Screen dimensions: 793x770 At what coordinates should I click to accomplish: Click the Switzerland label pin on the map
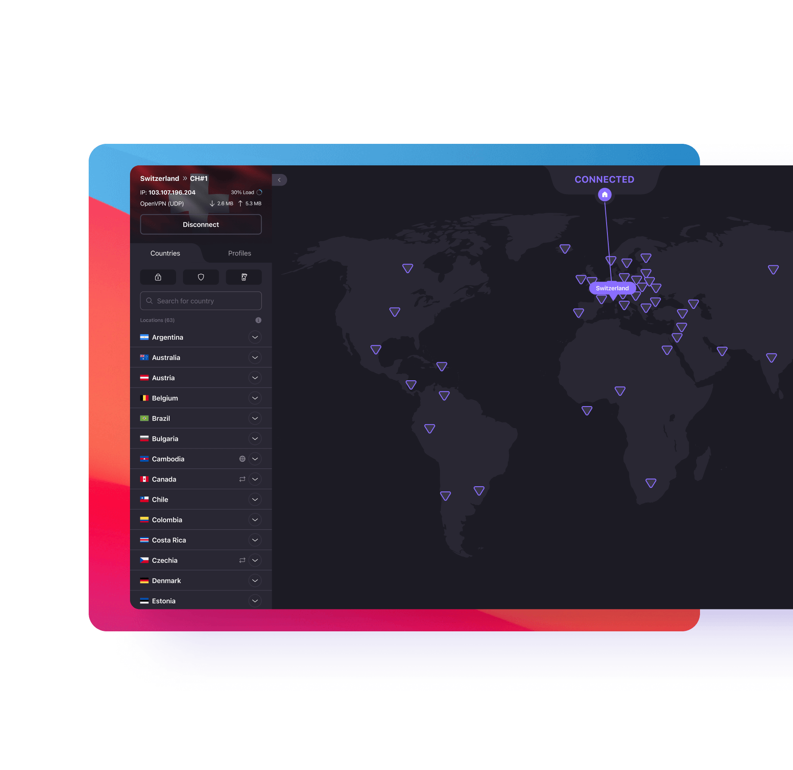tap(612, 288)
